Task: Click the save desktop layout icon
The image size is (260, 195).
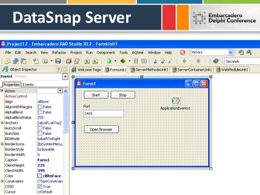Action: pos(241,53)
